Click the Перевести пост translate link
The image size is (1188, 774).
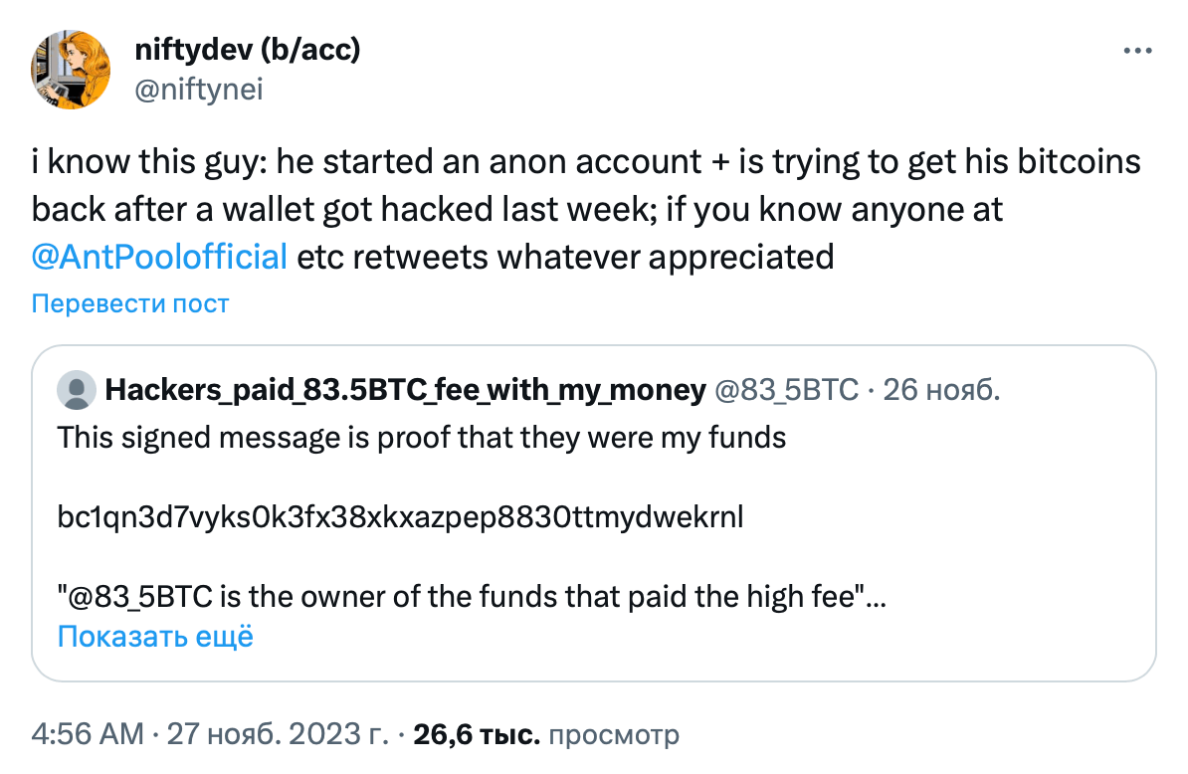130,303
